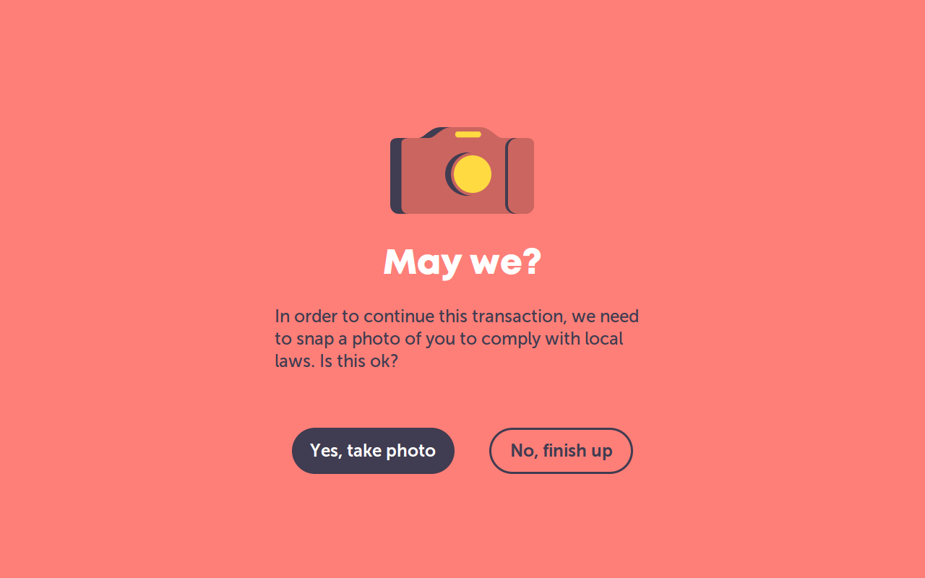The image size is (925, 578).
Task: Click the "May we?" heading
Action: 462,263
